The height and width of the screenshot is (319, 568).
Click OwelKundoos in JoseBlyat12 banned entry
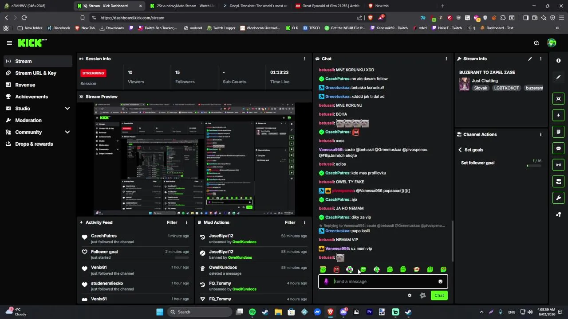tap(240, 257)
